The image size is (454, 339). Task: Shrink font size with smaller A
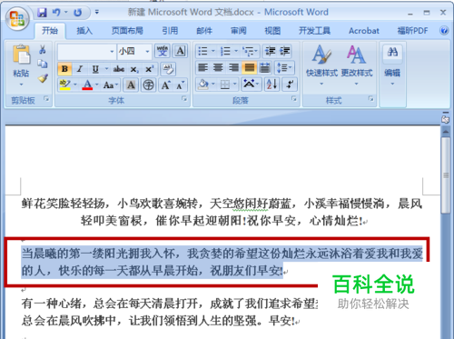pos(181,85)
